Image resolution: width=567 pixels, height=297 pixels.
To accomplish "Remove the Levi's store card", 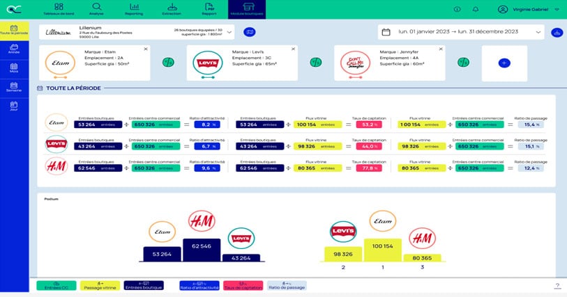I will (x=293, y=49).
